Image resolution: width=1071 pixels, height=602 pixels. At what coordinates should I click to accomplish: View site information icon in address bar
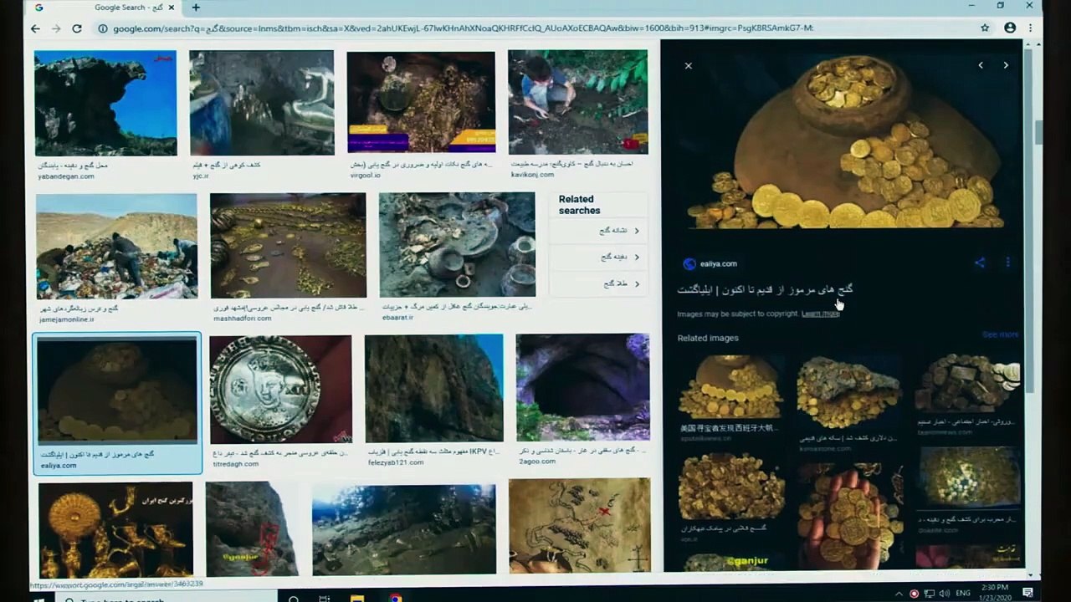click(x=103, y=28)
